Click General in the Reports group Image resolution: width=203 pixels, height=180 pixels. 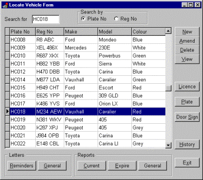coord(153,166)
